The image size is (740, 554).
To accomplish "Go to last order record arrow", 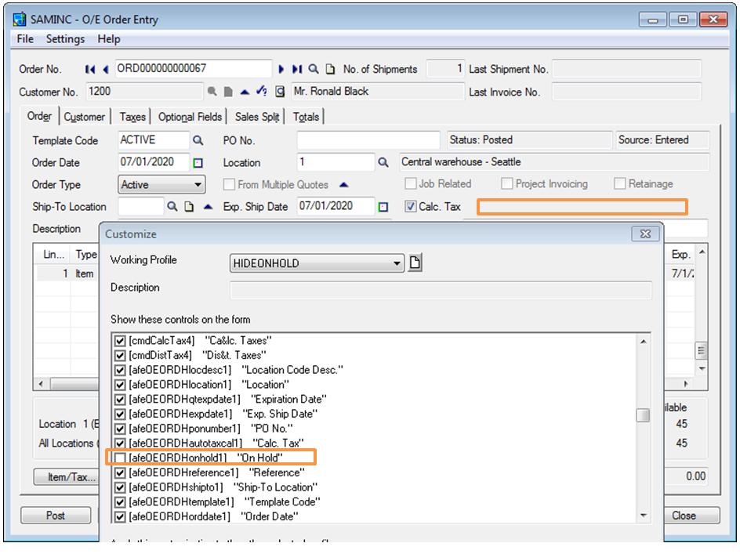I will 297,70.
